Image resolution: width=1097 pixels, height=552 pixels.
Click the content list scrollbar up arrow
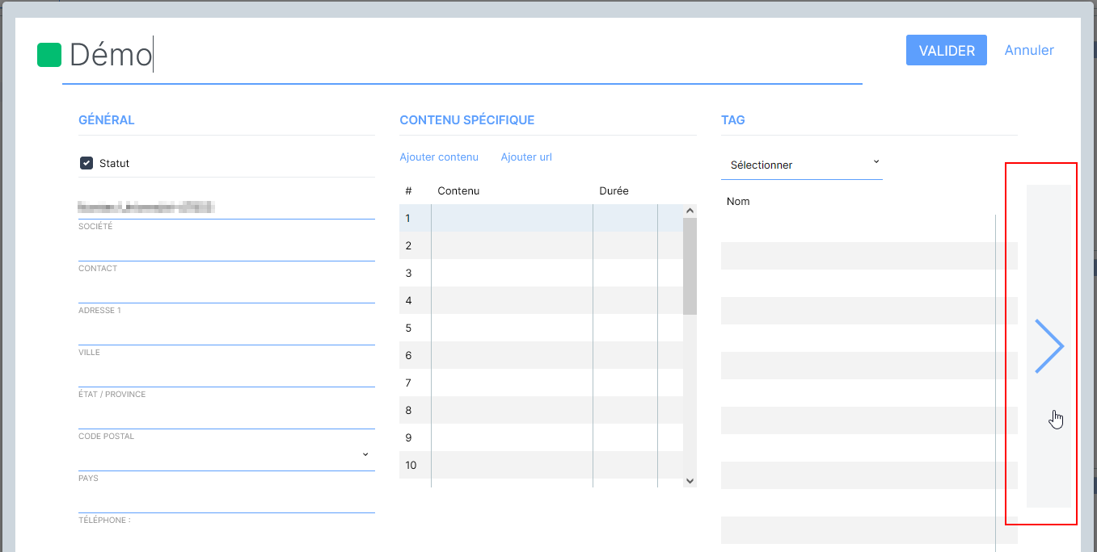point(690,211)
